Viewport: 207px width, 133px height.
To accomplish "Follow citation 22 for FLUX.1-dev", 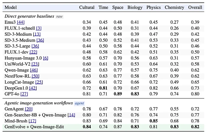I will click(x=33, y=52).
